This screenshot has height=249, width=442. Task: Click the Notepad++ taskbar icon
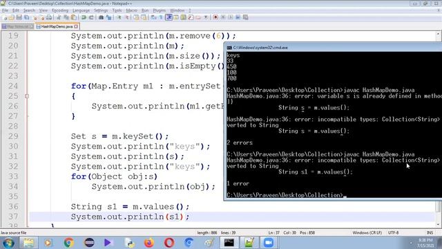coord(249,243)
